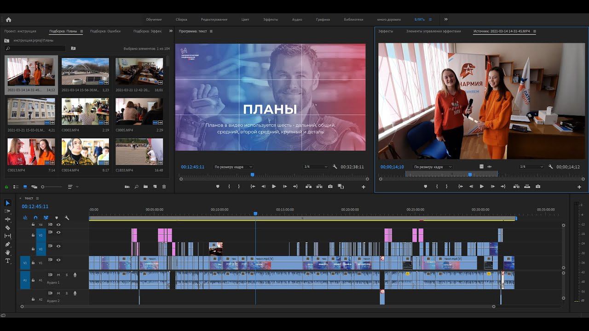Open the Home screen icon

[x=8, y=19]
